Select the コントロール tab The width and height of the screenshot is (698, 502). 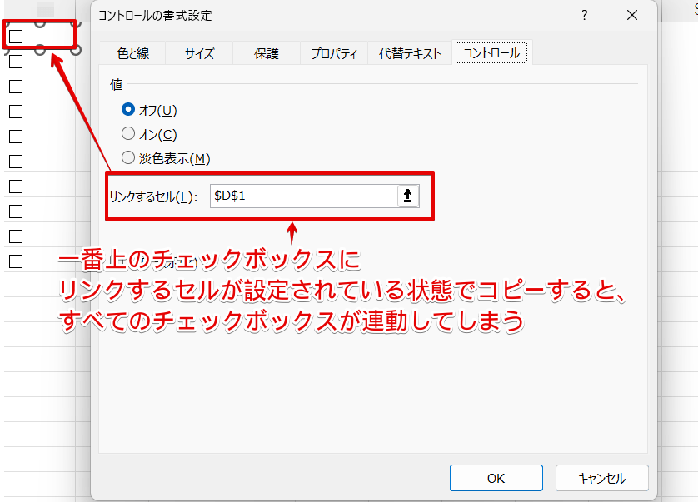click(x=491, y=53)
